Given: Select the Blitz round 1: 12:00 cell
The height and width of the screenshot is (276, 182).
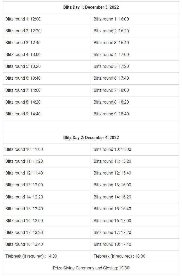Looking at the screenshot, I should pyautogui.click(x=23, y=19).
